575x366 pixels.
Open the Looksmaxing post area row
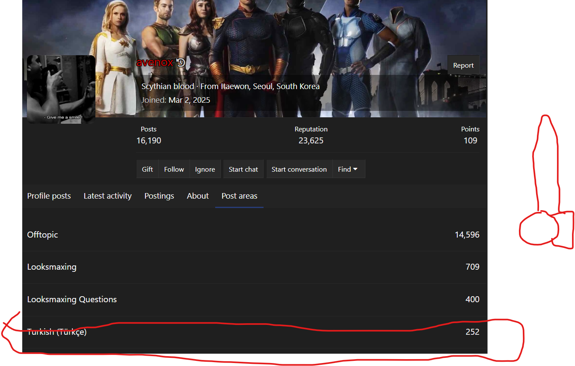tap(255, 267)
